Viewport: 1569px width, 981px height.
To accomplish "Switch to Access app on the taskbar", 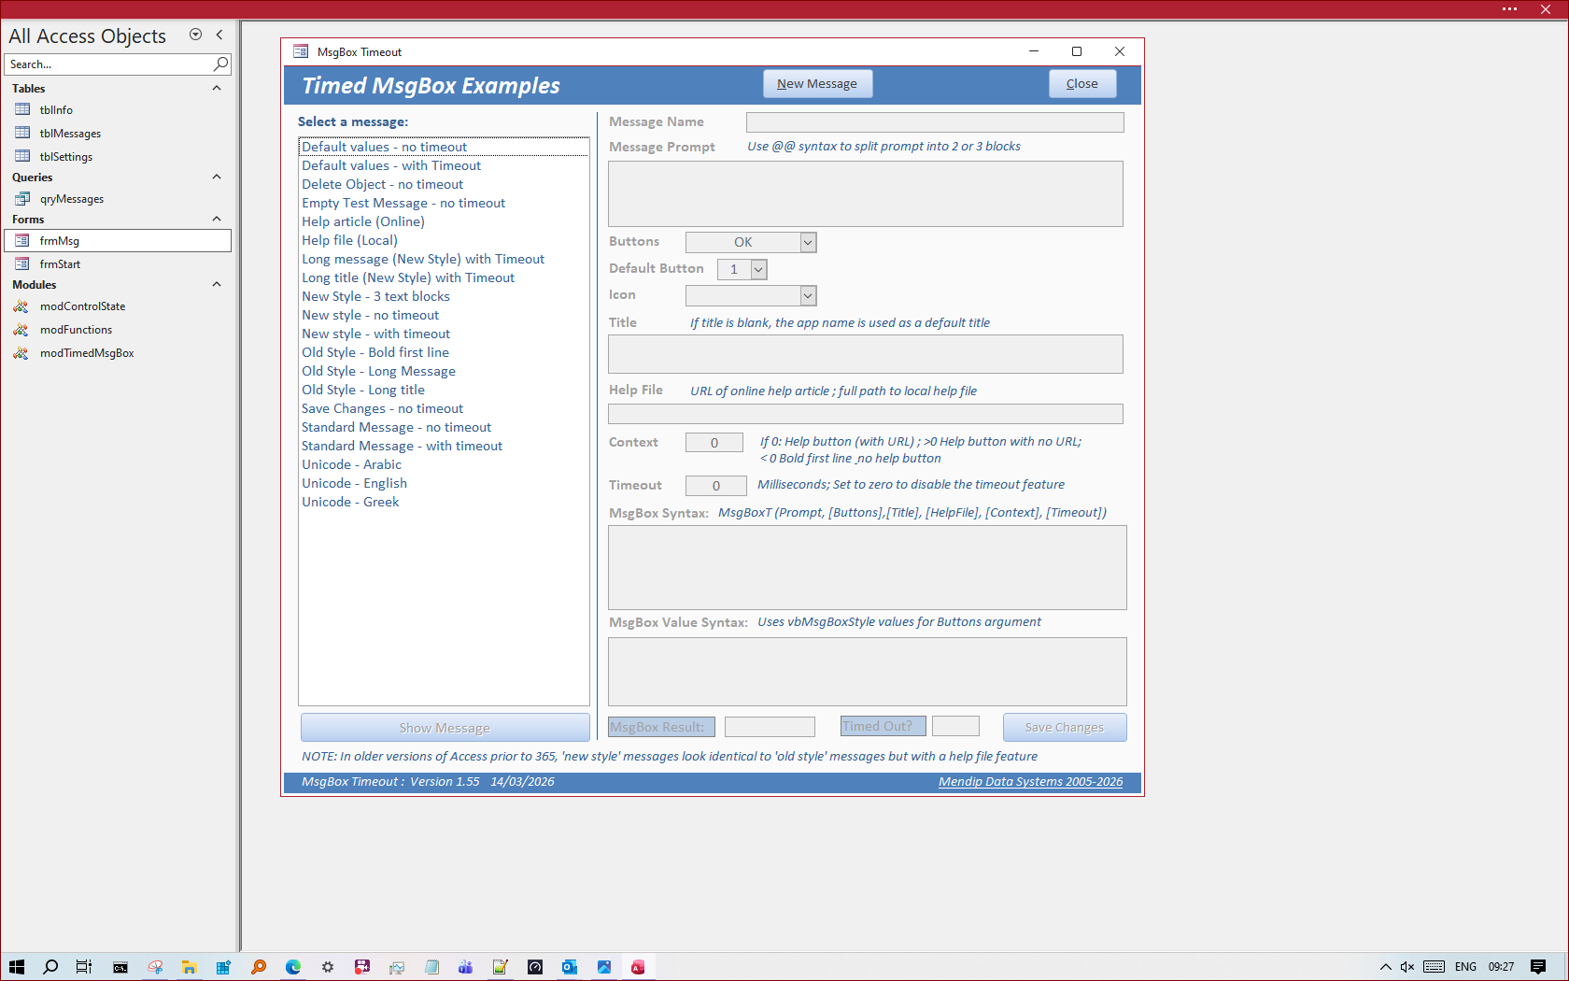I will click(x=638, y=967).
